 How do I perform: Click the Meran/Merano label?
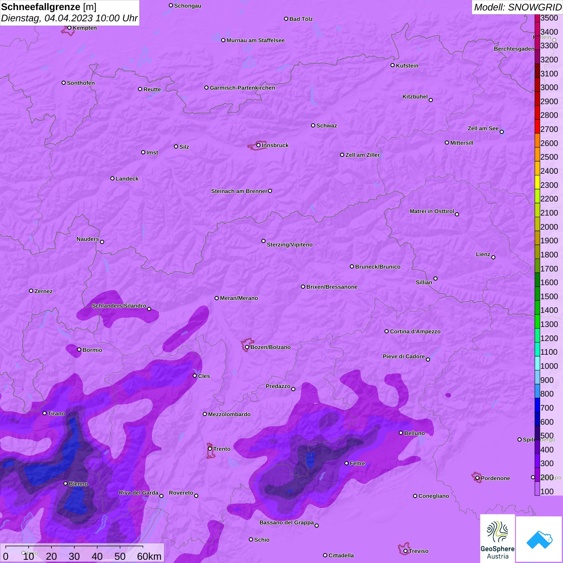239,298
